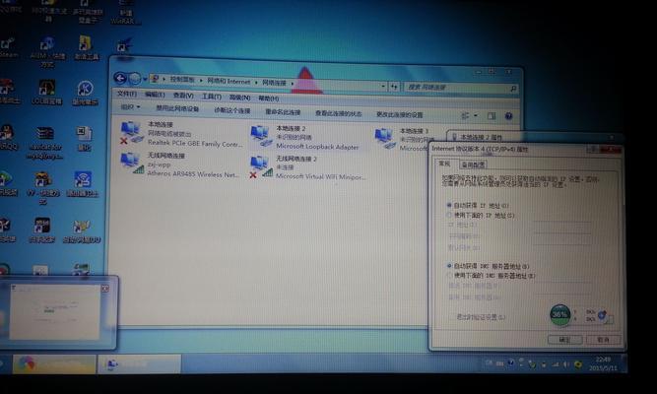The height and width of the screenshot is (394, 657).
Task: Toggle the preview pane icon in toolbar
Action: tap(492, 115)
